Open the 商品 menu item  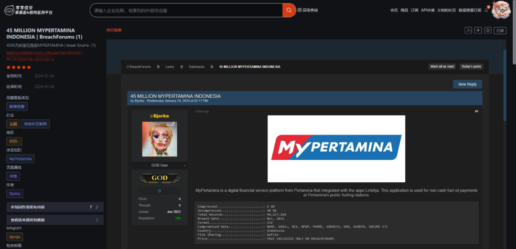(x=404, y=10)
